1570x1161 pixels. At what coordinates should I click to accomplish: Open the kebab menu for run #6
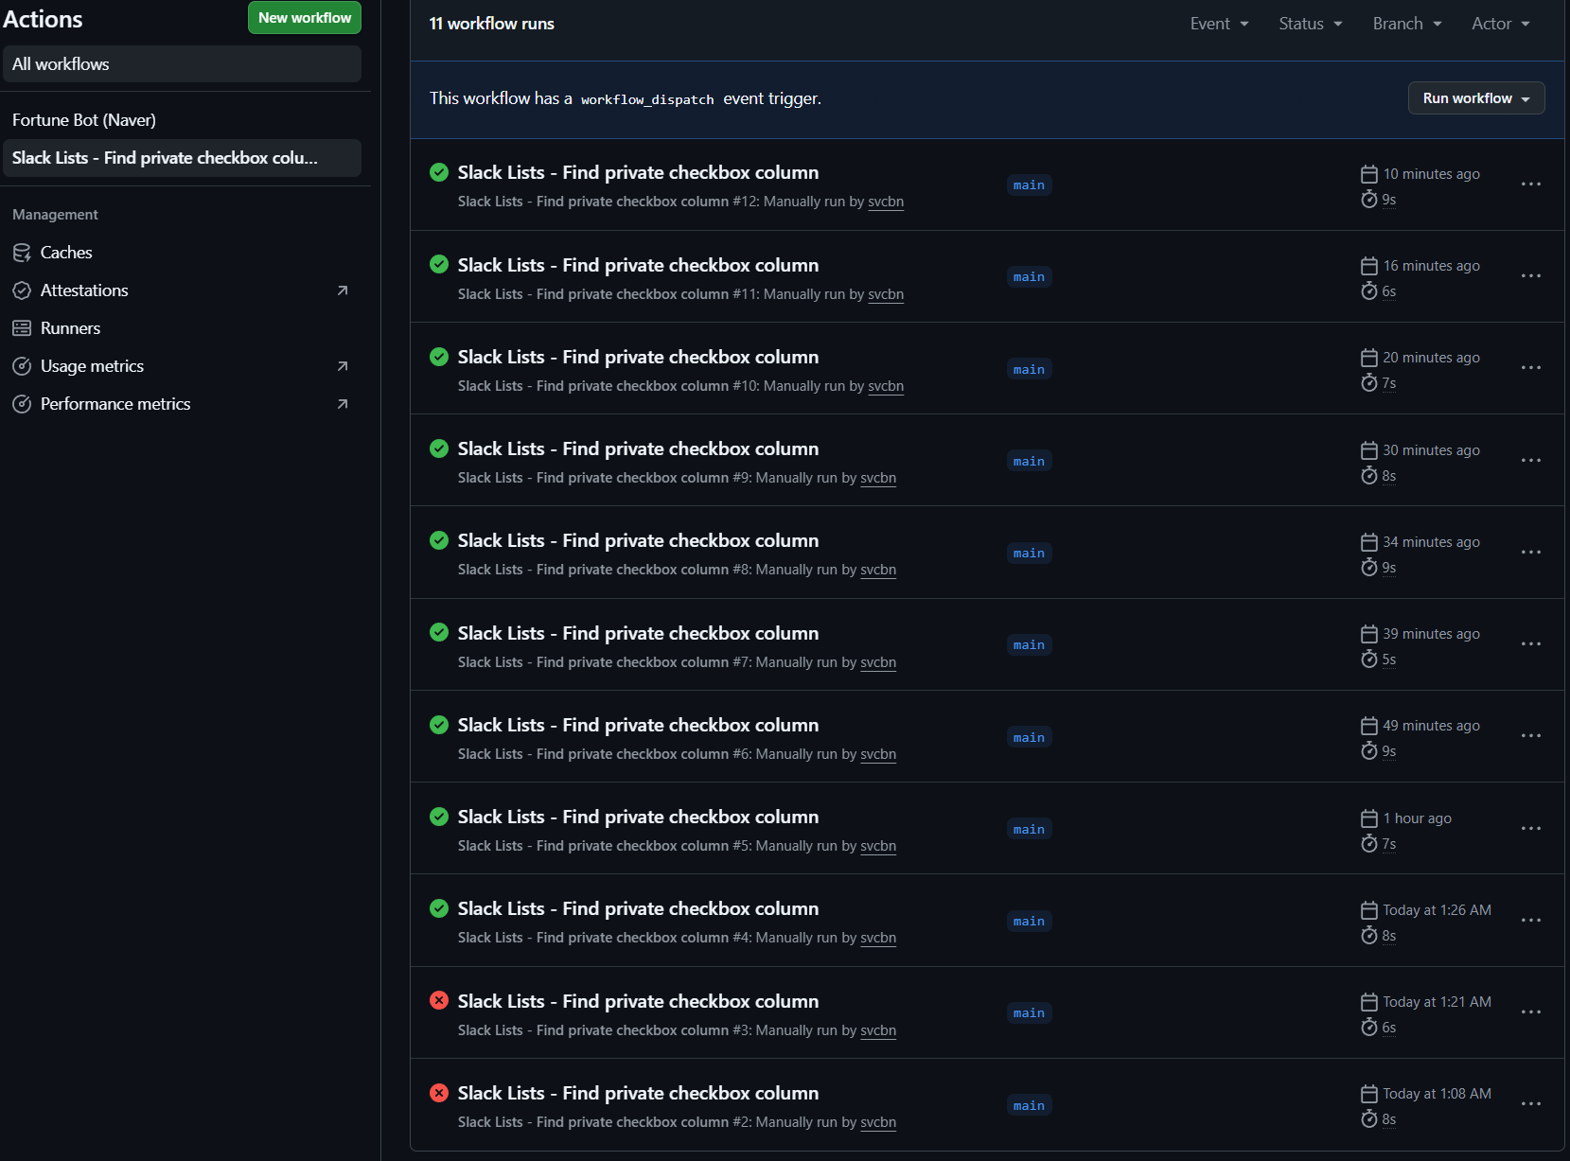click(1530, 736)
